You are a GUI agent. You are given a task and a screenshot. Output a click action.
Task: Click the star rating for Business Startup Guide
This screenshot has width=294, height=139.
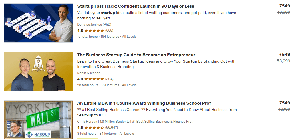pos(94,79)
